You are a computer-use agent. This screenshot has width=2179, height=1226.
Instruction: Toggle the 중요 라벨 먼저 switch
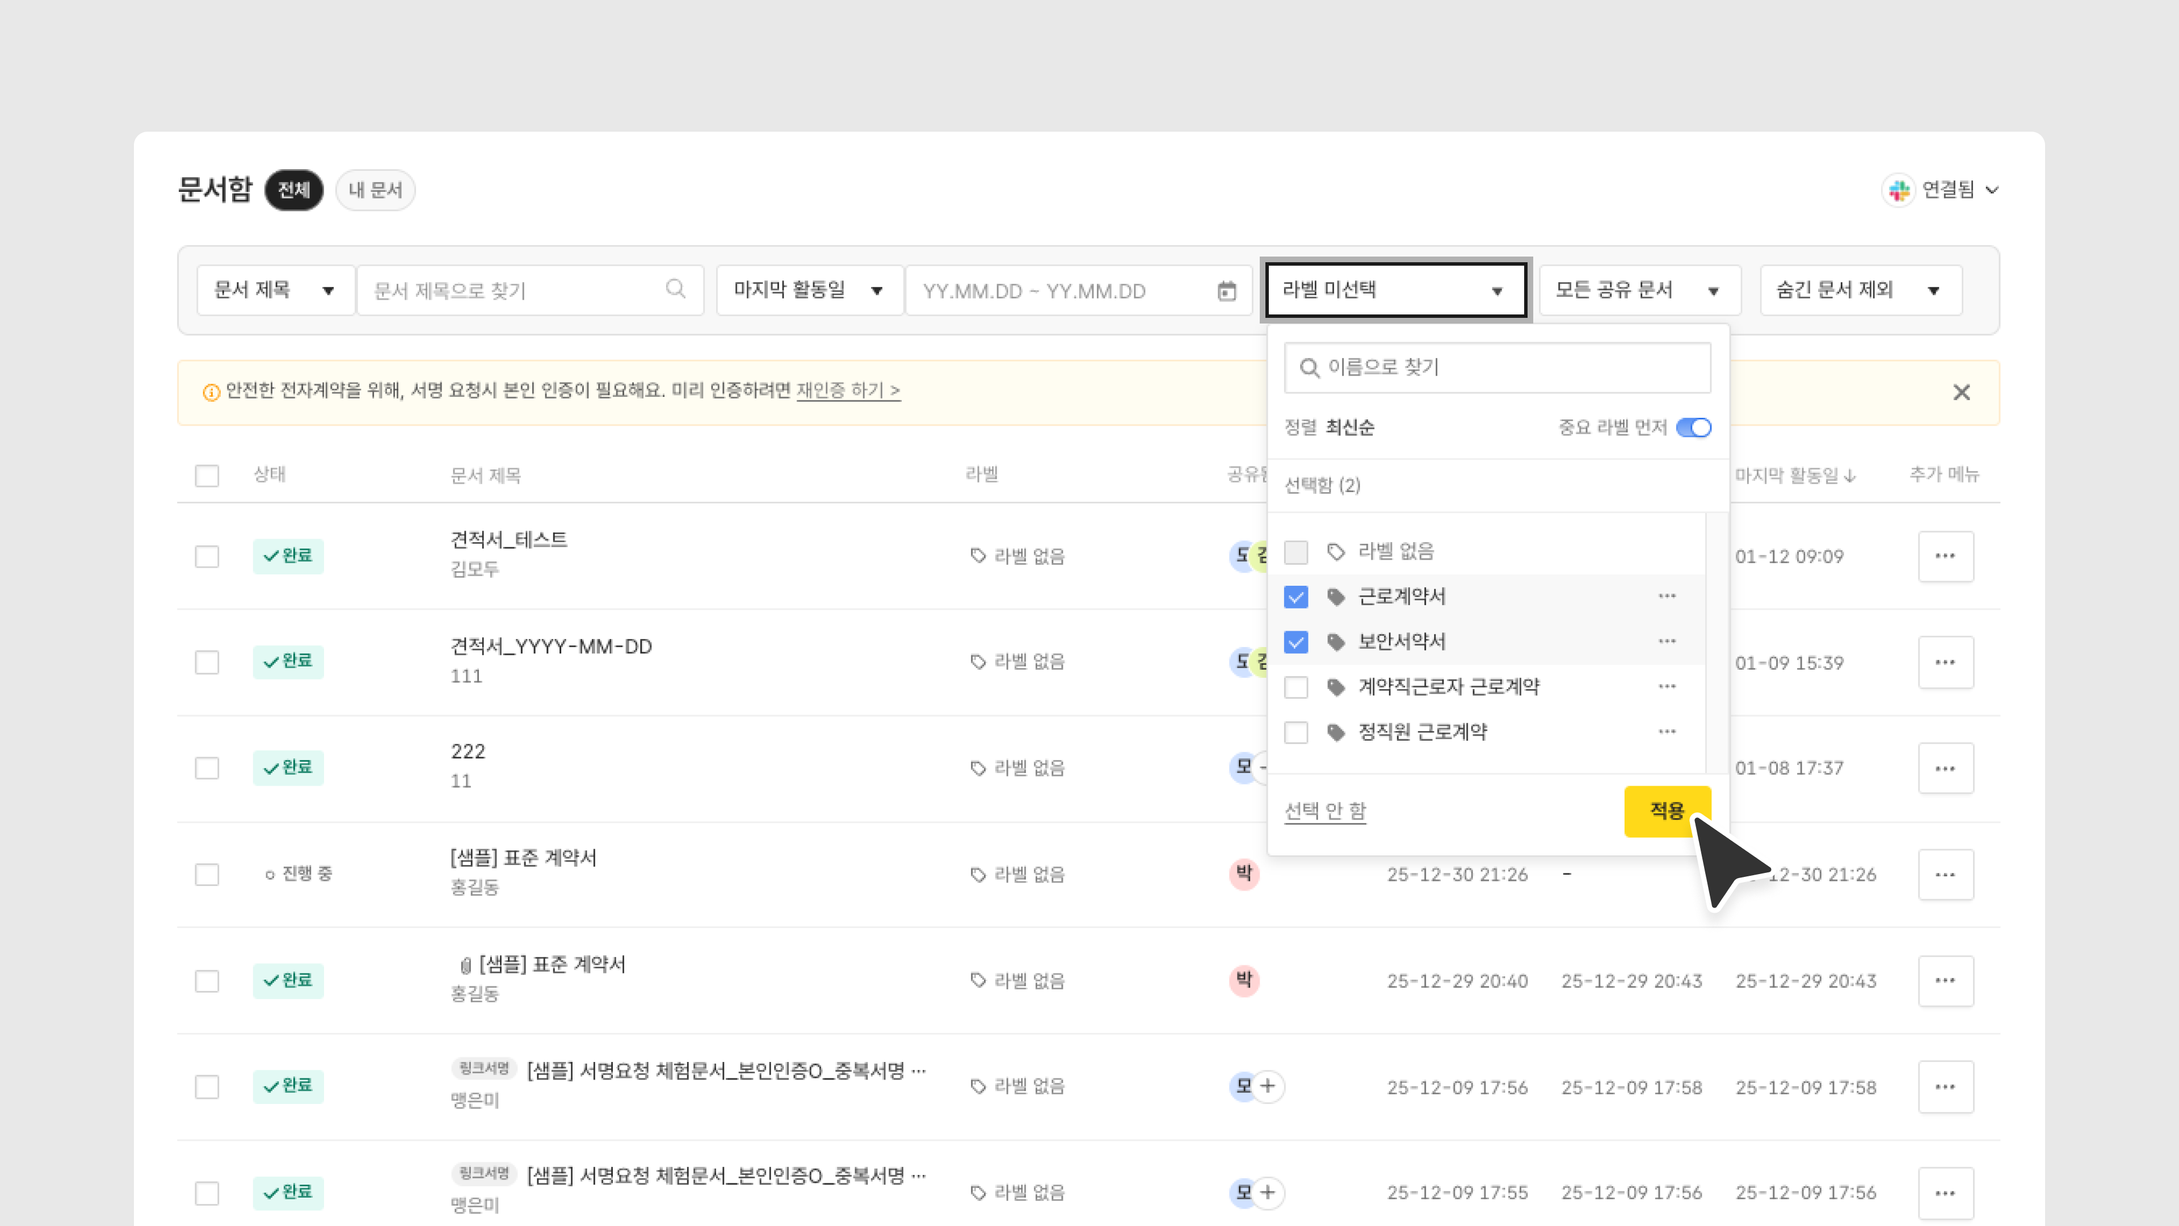point(1693,428)
